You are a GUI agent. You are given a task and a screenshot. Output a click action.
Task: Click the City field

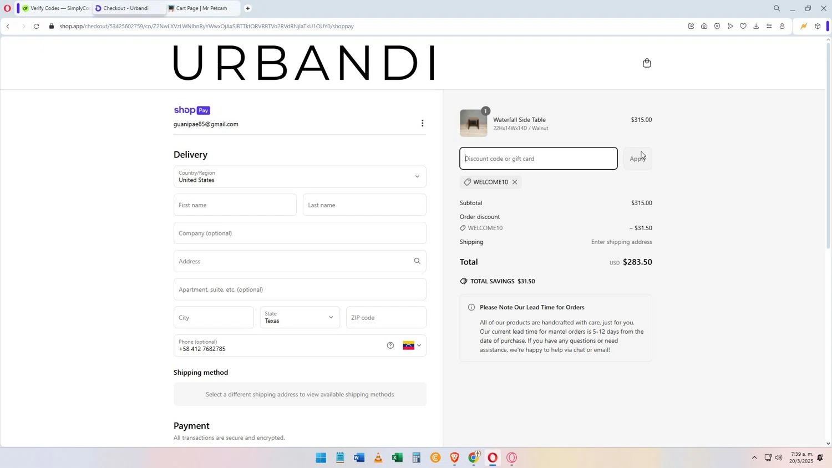214,318
